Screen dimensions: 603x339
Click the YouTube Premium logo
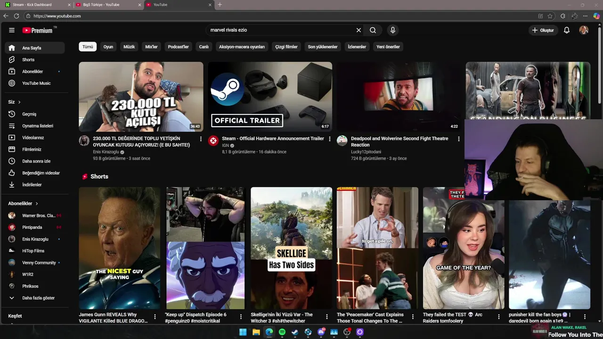[x=38, y=30]
